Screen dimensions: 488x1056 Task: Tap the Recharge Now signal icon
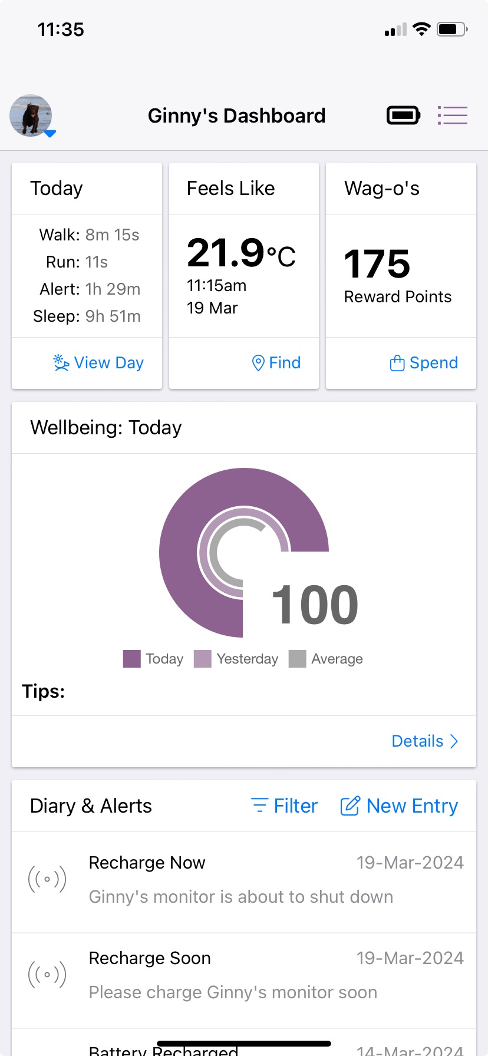pos(47,879)
